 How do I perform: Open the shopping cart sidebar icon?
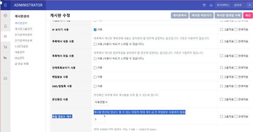coord(5,47)
